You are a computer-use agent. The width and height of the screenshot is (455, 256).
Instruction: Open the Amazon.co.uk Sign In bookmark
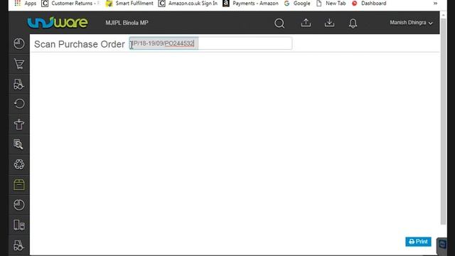[188, 3]
